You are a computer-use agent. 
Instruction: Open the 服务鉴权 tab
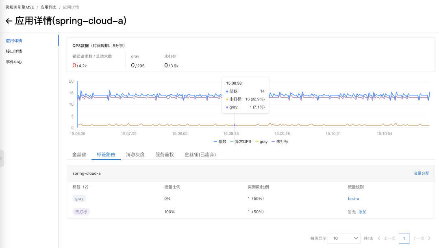coord(165,154)
